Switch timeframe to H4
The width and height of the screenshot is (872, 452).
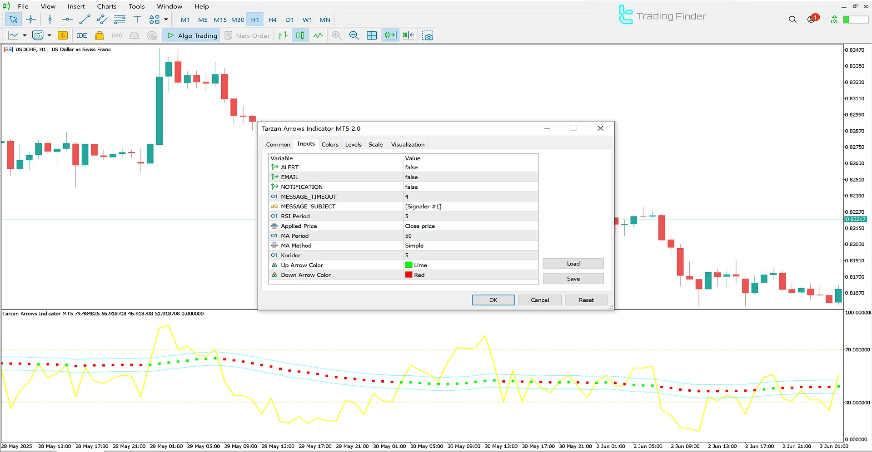[x=272, y=20]
